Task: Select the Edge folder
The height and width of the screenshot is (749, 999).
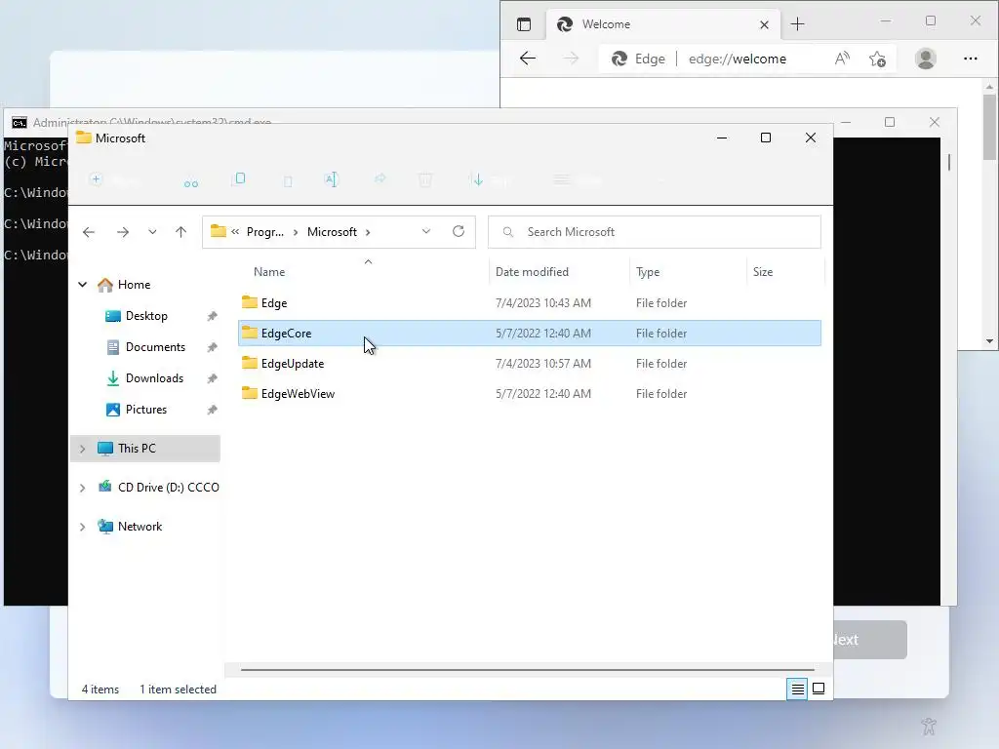Action: (x=530, y=303)
